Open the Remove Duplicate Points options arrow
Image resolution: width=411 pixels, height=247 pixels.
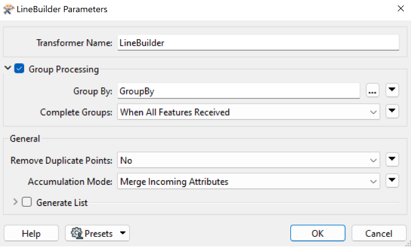392,160
